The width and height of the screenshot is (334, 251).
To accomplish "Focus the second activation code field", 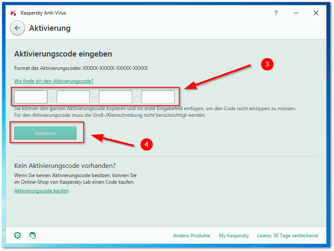I will [x=73, y=97].
